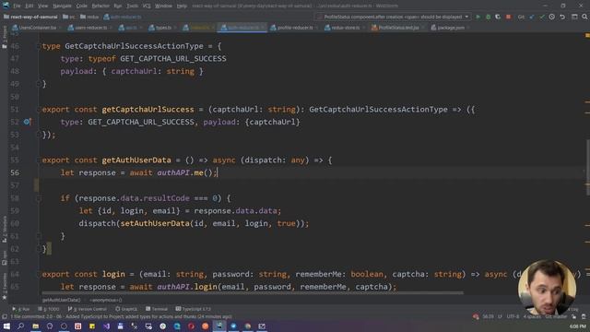Click the Debug bug icon
Screen dimensions: 590x332
click(x=488, y=17)
